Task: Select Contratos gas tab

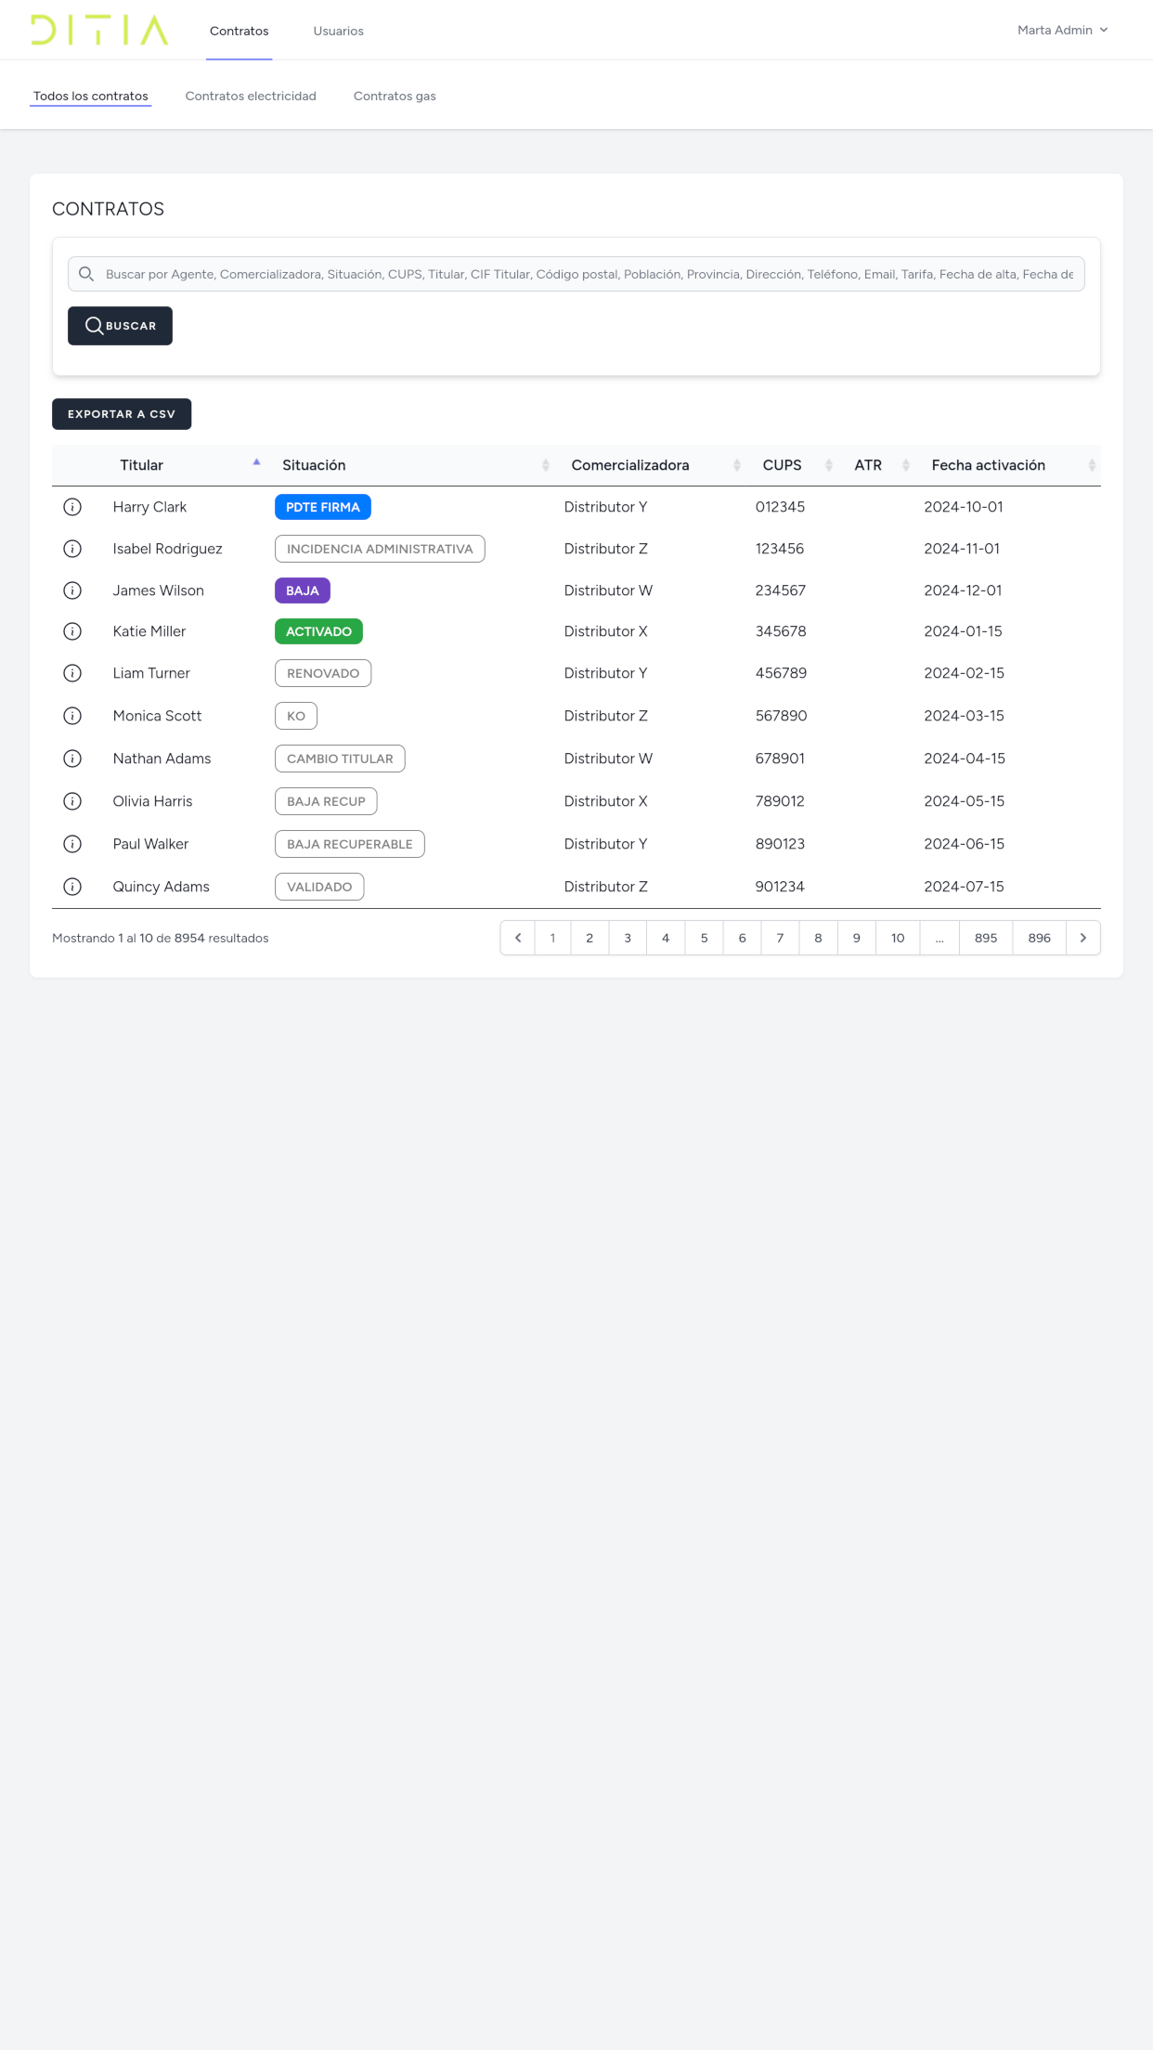Action: coord(395,96)
